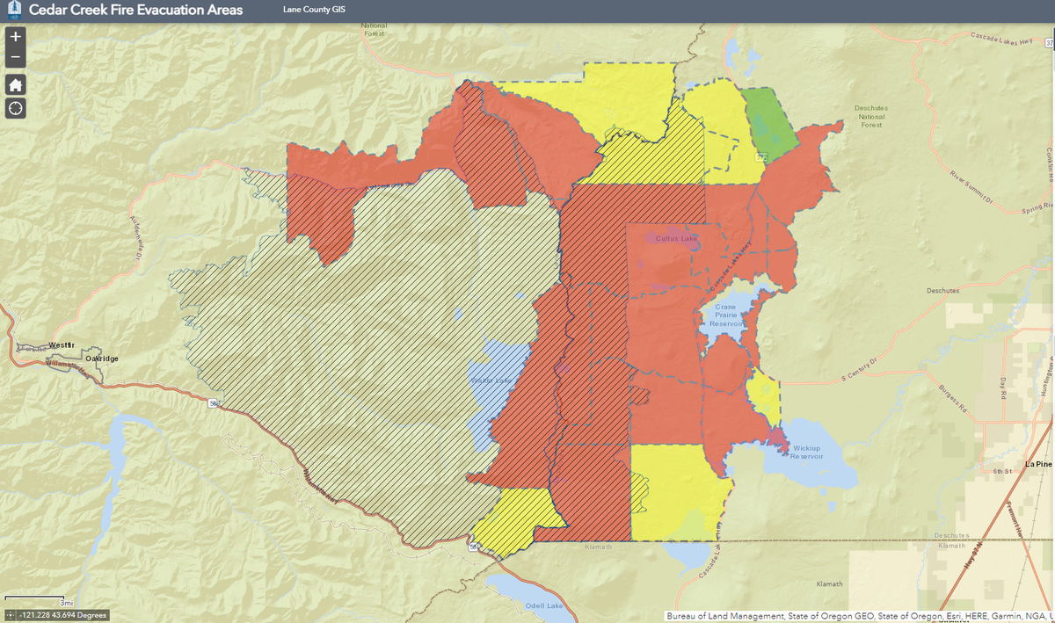Screen dimensions: 1055x623
Task: Click the Home default extent button
Action: click(16, 84)
